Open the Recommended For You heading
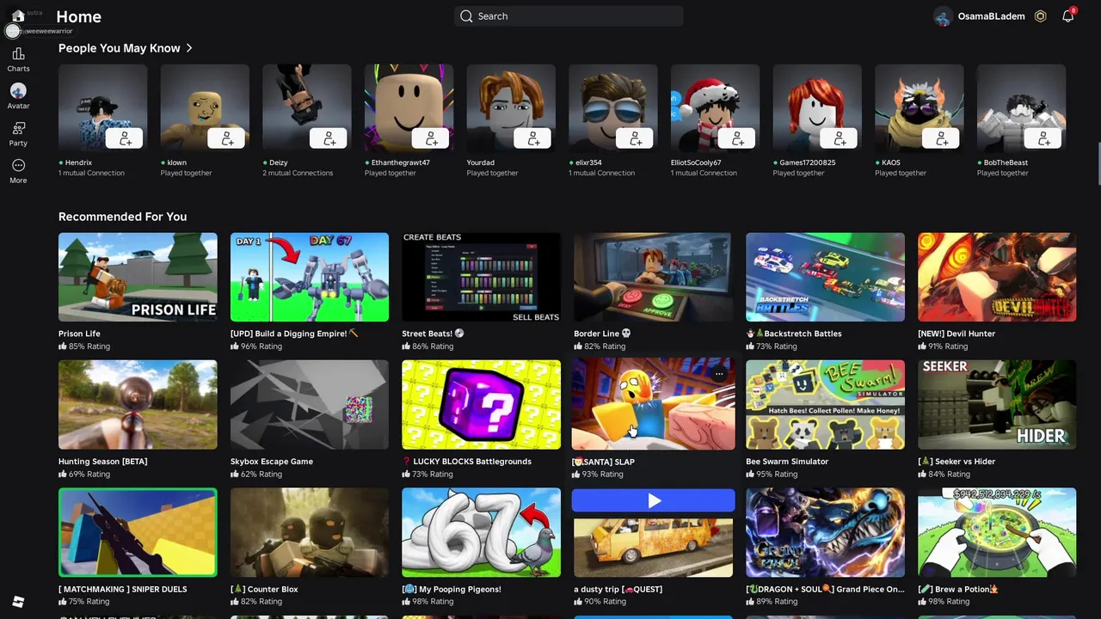Viewport: 1101px width, 619px height. pyautogui.click(x=122, y=217)
